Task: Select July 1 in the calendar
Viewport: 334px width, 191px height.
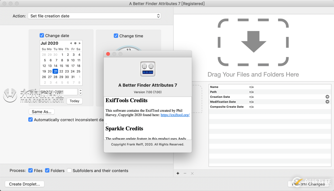Action: click(62, 54)
